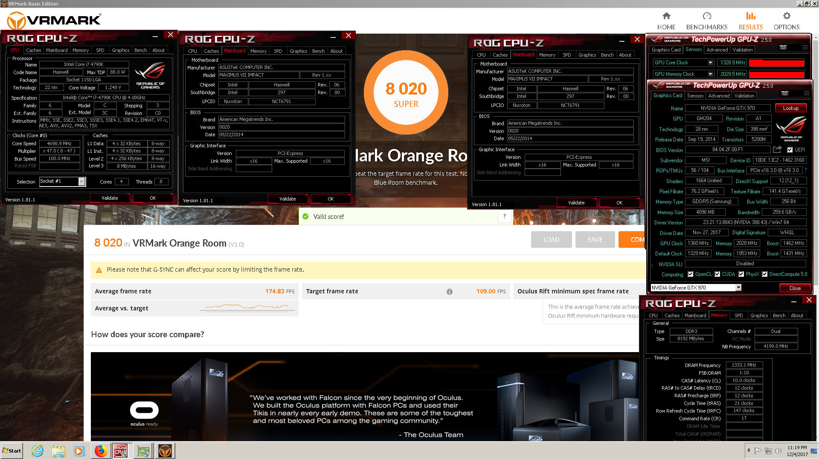The image size is (819, 459).
Task: Open the NVIDIA GeForce GTX 970 GPU selector
Action: coord(696,288)
